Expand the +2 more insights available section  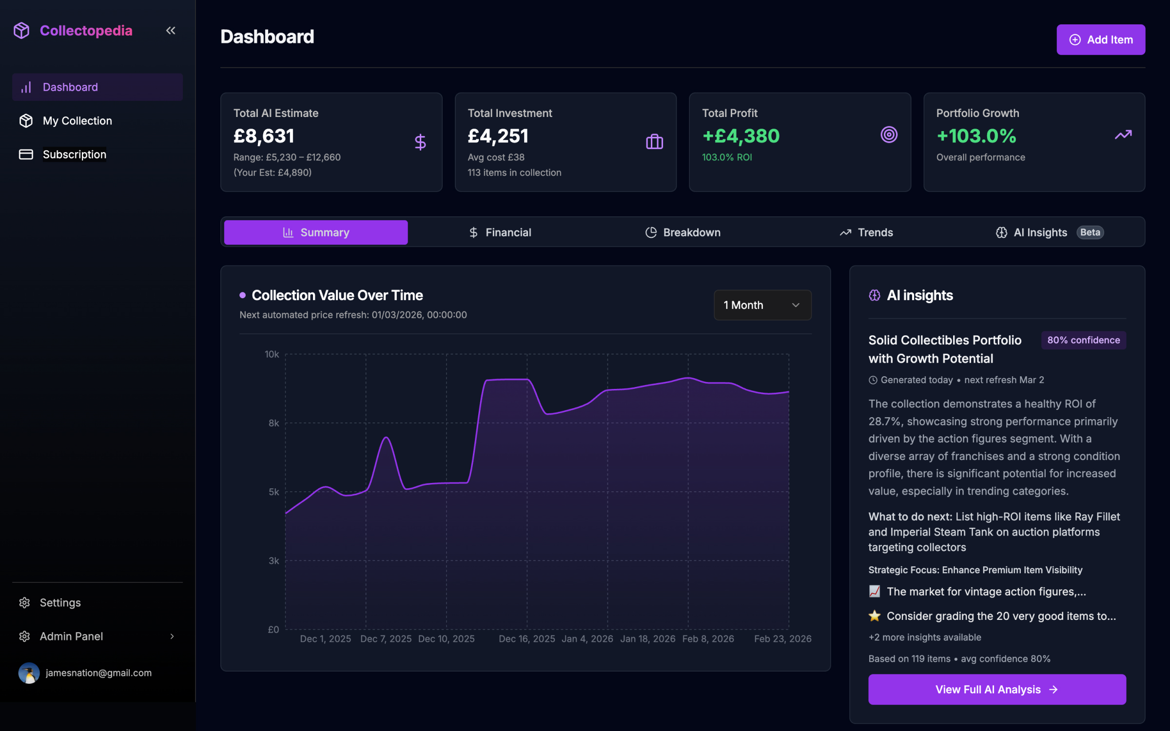924,637
